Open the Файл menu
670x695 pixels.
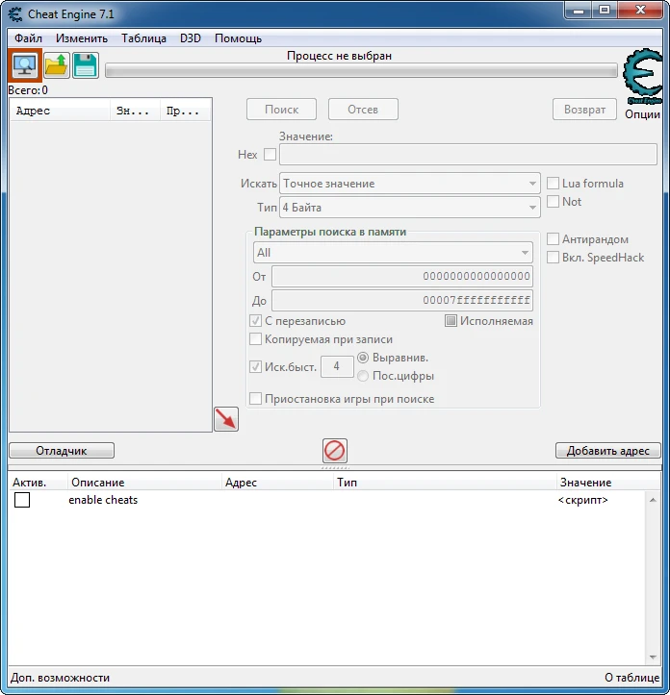pos(28,38)
